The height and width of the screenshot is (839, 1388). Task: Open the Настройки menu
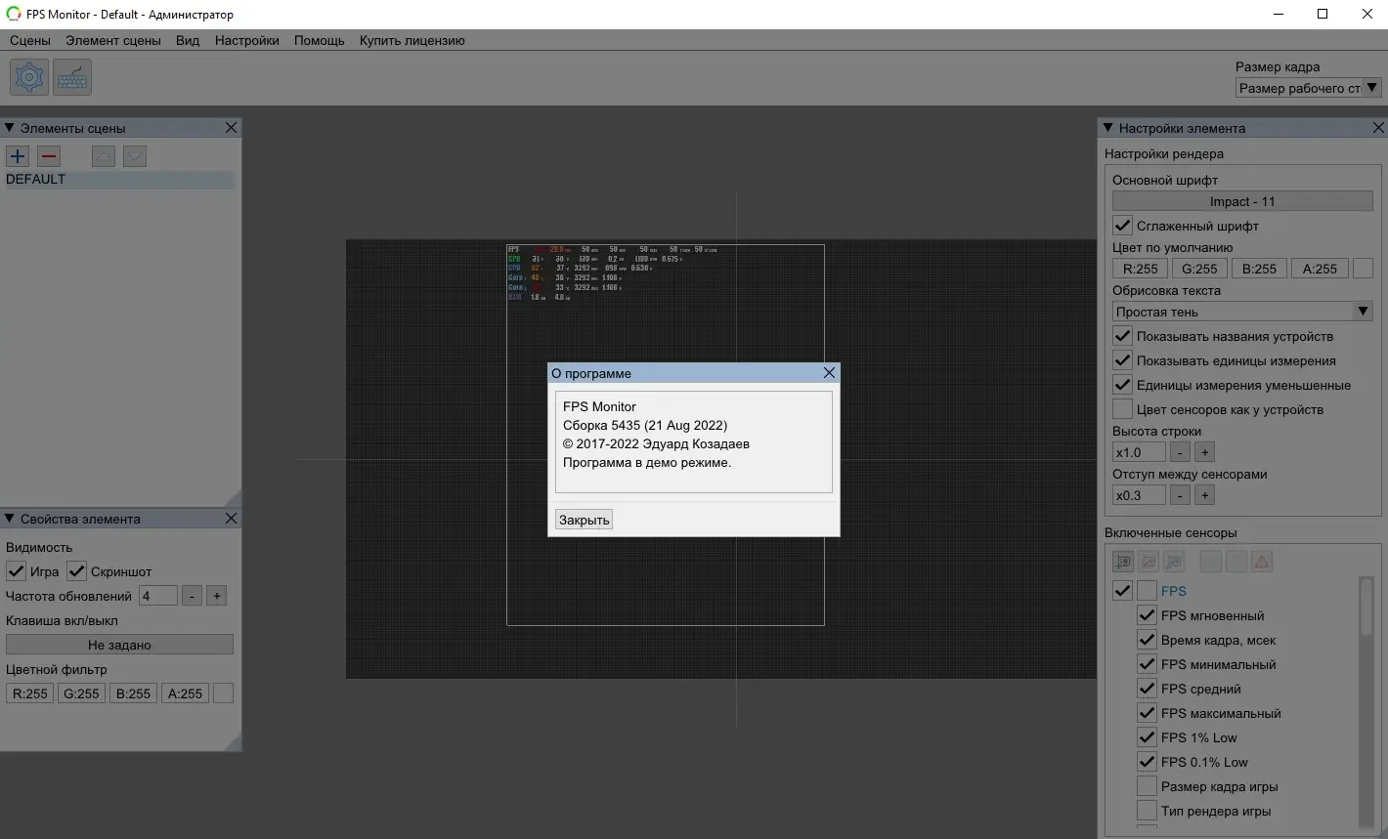coord(247,40)
